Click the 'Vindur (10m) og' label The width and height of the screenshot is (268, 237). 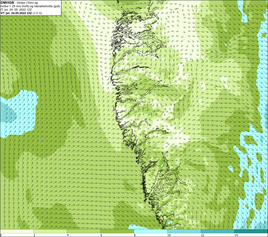click(x=27, y=3)
